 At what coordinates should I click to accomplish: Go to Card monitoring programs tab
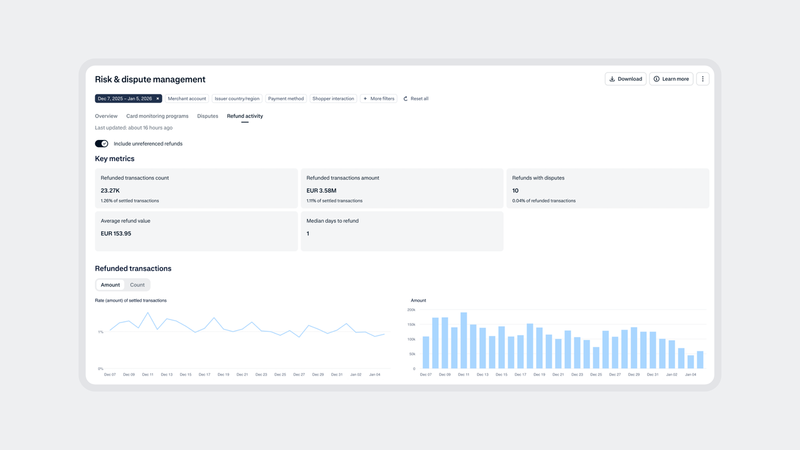coord(157,116)
